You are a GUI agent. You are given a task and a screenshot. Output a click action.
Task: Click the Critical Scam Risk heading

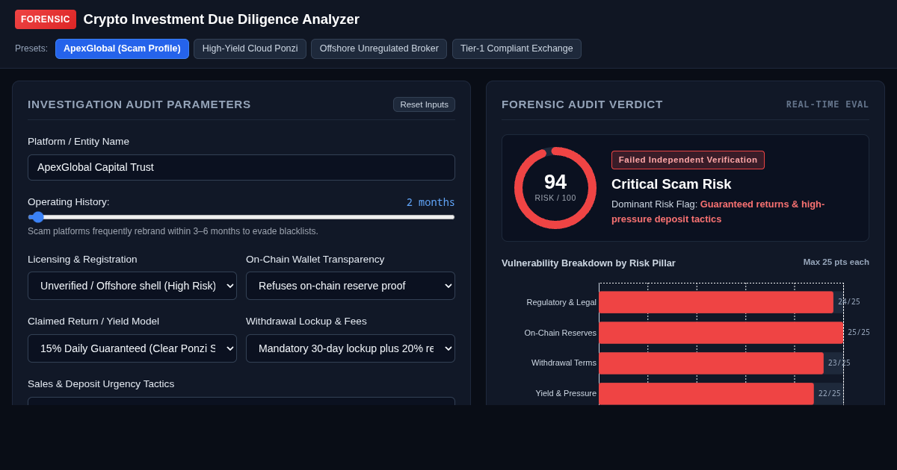coord(671,184)
